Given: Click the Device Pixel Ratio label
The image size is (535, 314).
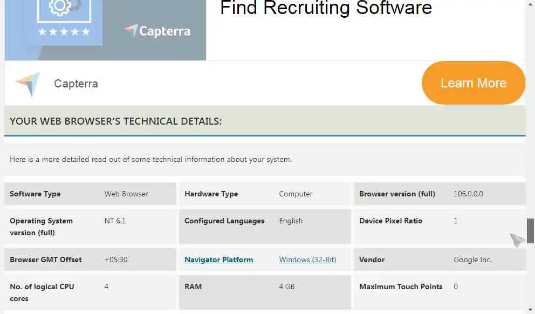Looking at the screenshot, I should [390, 221].
